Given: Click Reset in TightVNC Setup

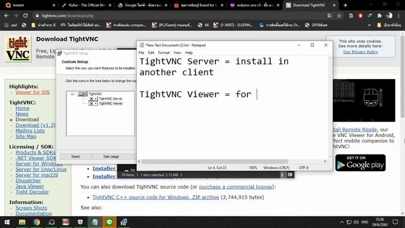Looking at the screenshot, I should (76, 156).
